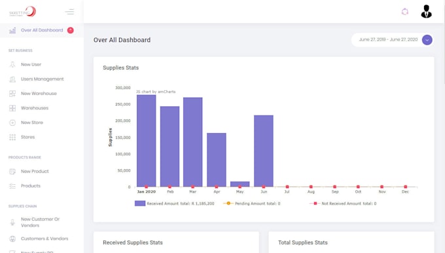
Task: Click the Over All Dashboard page title
Action: pyautogui.click(x=122, y=40)
